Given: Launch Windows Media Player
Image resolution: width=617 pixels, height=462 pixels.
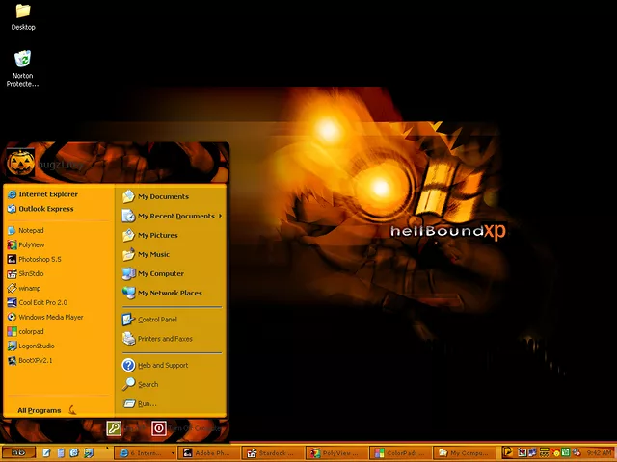Looking at the screenshot, I should click(49, 317).
